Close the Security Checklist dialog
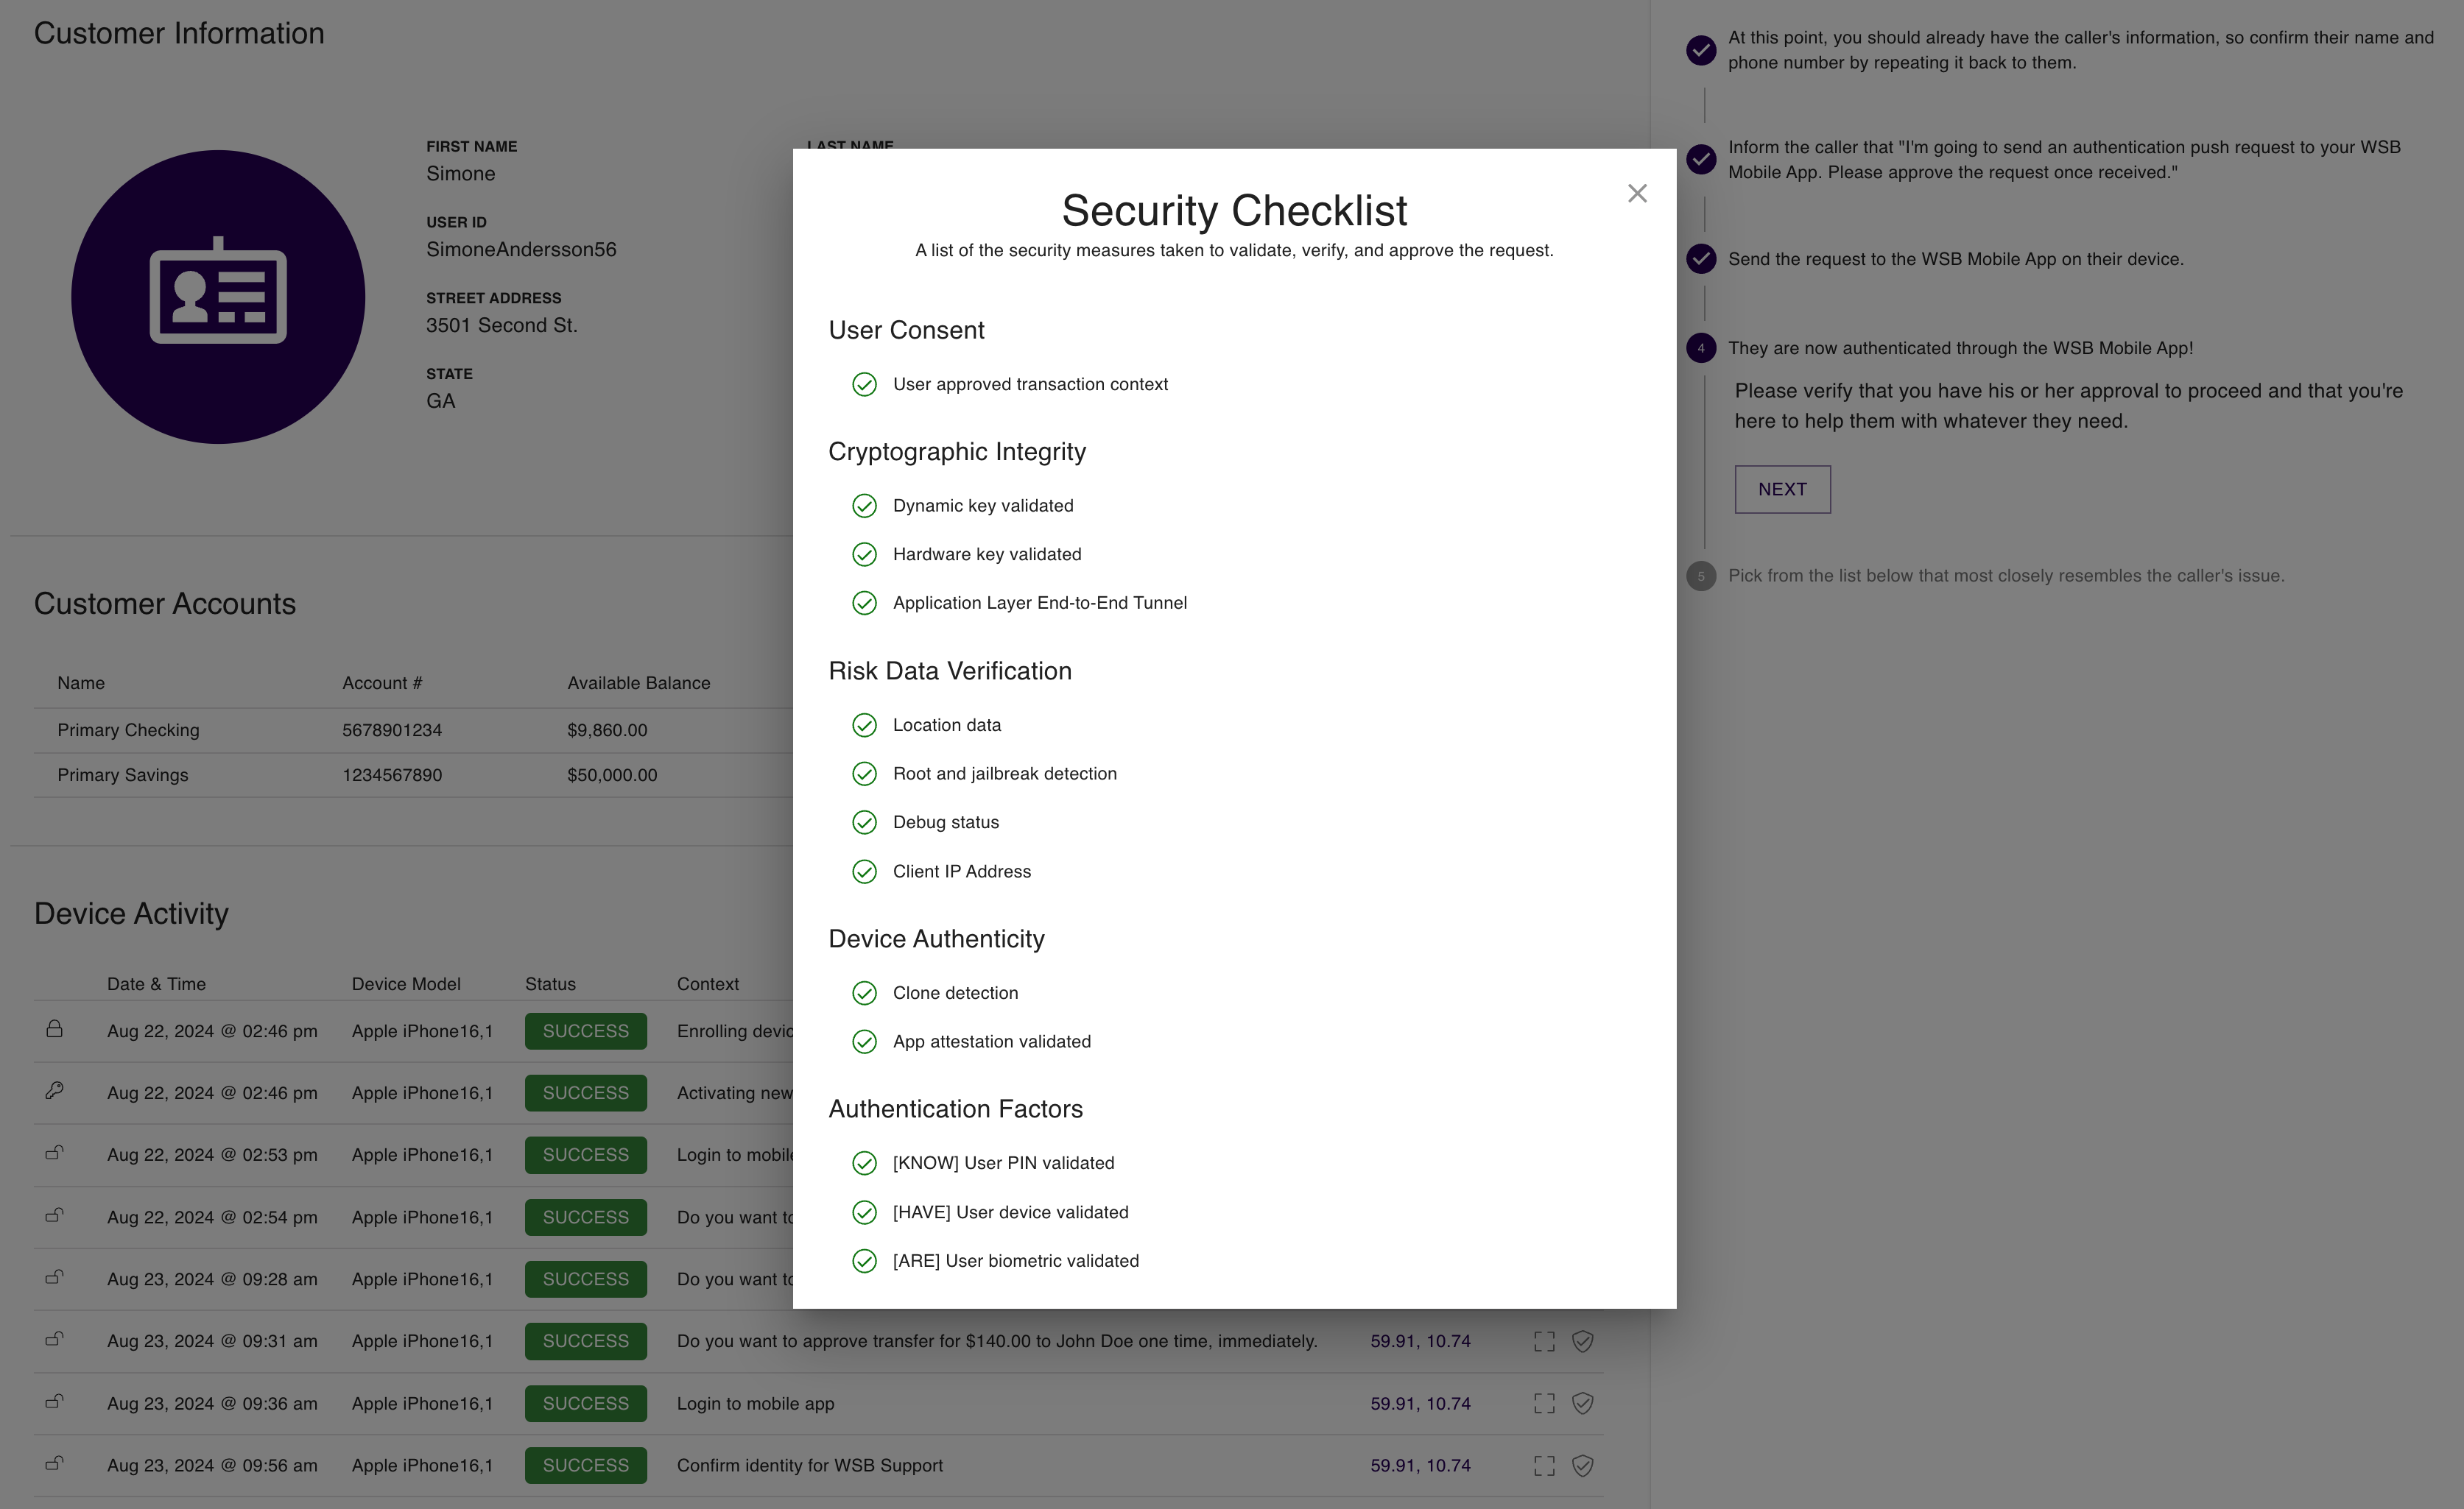The image size is (2464, 1509). tap(1637, 193)
